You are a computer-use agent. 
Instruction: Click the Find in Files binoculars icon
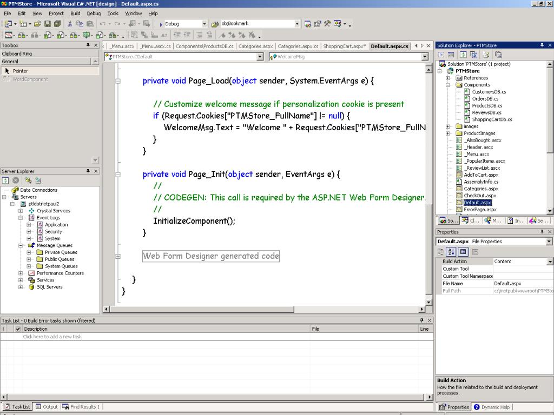pyautogui.click(x=215, y=24)
